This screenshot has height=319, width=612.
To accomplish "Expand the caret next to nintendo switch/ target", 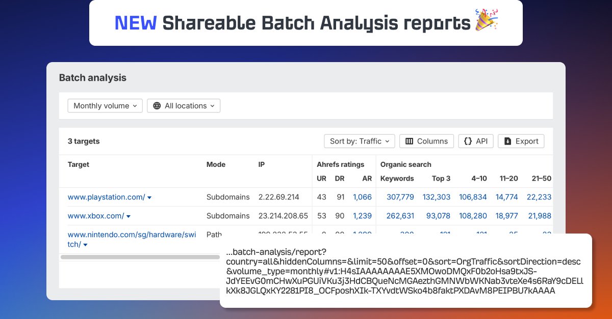I will point(85,245).
